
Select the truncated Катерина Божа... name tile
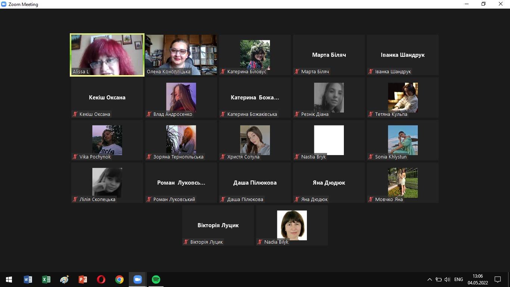coord(255,98)
